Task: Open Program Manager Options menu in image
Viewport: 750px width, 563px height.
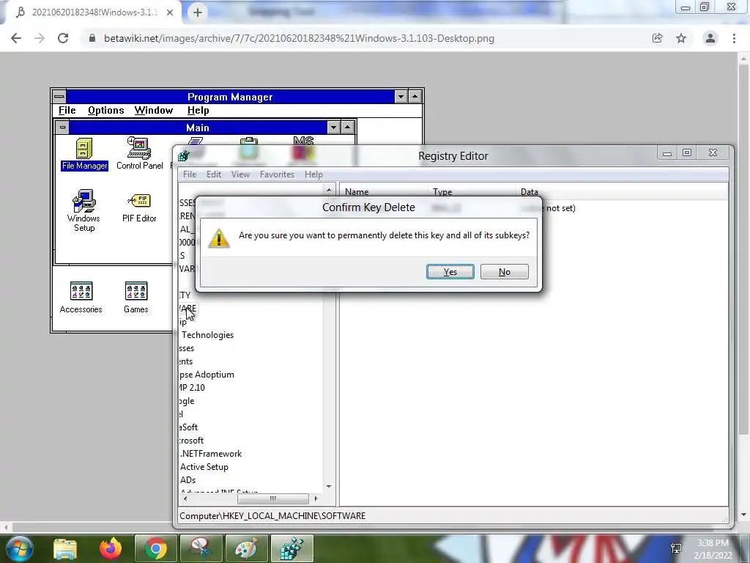Action: (x=105, y=111)
